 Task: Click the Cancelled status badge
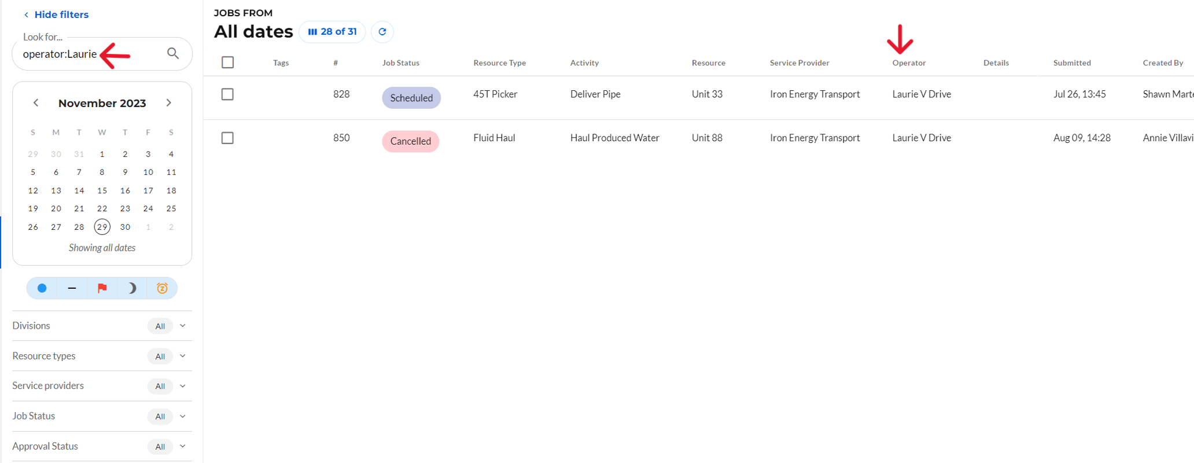point(411,141)
